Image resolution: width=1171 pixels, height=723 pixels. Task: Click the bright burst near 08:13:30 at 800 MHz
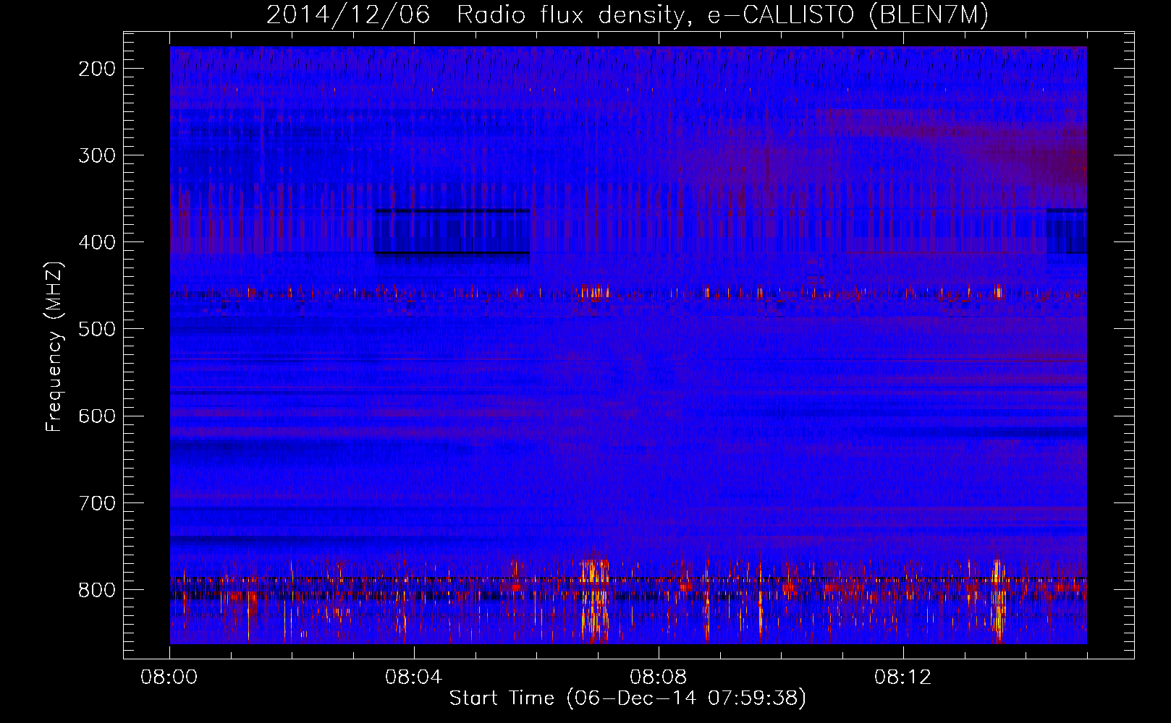998,600
